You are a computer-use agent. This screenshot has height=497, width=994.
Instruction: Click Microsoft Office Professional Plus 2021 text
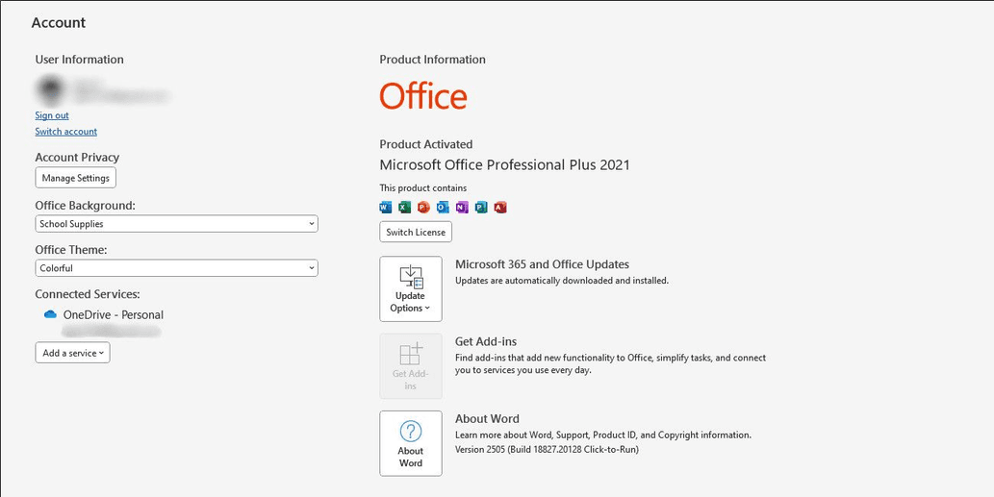pyautogui.click(x=504, y=165)
